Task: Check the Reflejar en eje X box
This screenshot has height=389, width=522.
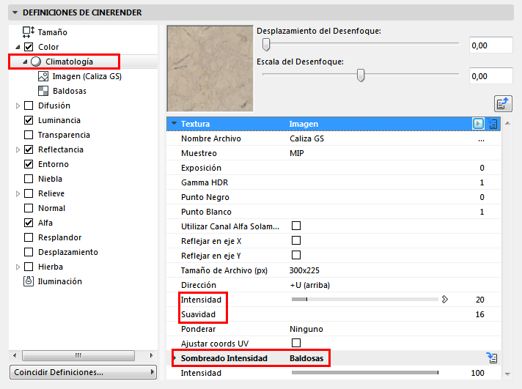Action: pyautogui.click(x=296, y=240)
